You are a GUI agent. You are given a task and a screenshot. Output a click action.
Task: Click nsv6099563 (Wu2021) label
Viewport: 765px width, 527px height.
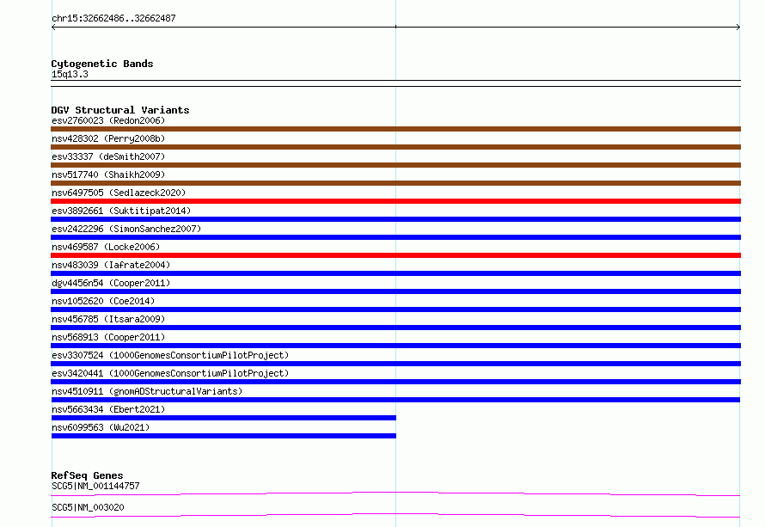click(x=101, y=427)
